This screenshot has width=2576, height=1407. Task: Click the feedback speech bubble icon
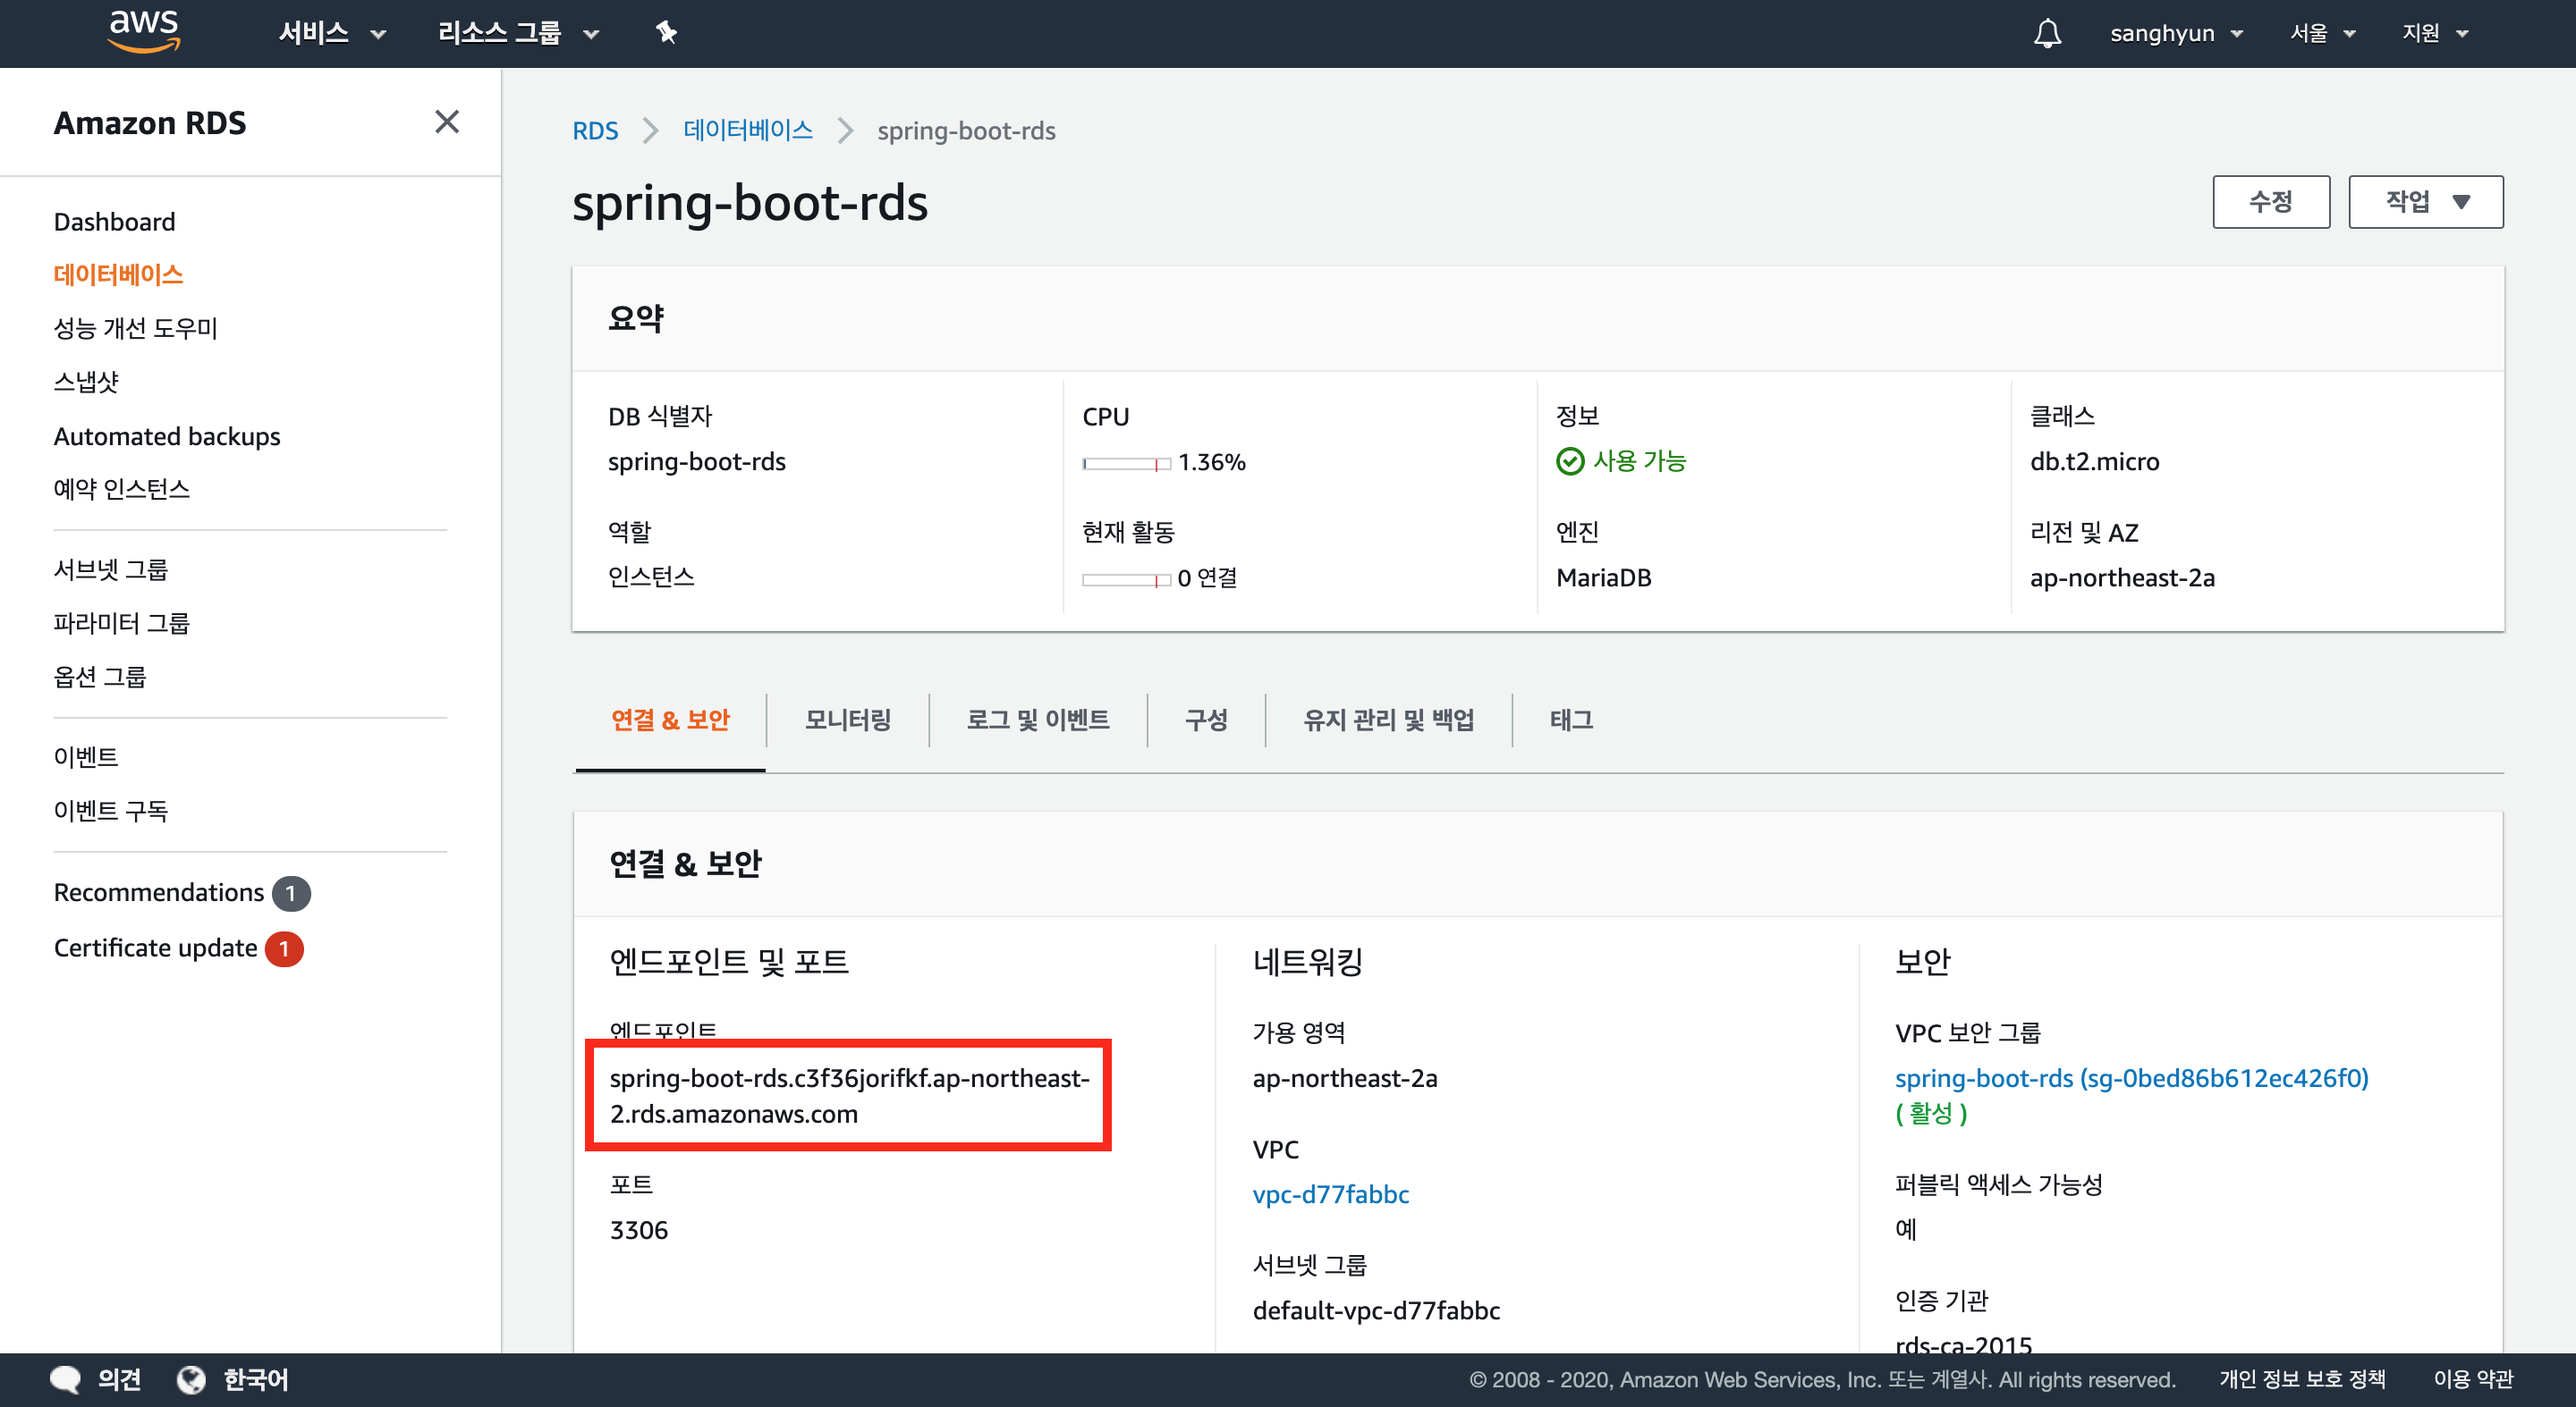point(66,1379)
